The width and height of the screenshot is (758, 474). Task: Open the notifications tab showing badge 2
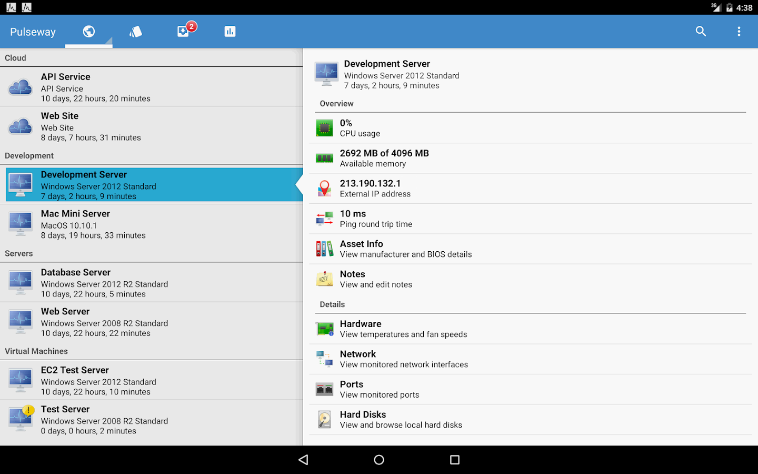point(184,31)
